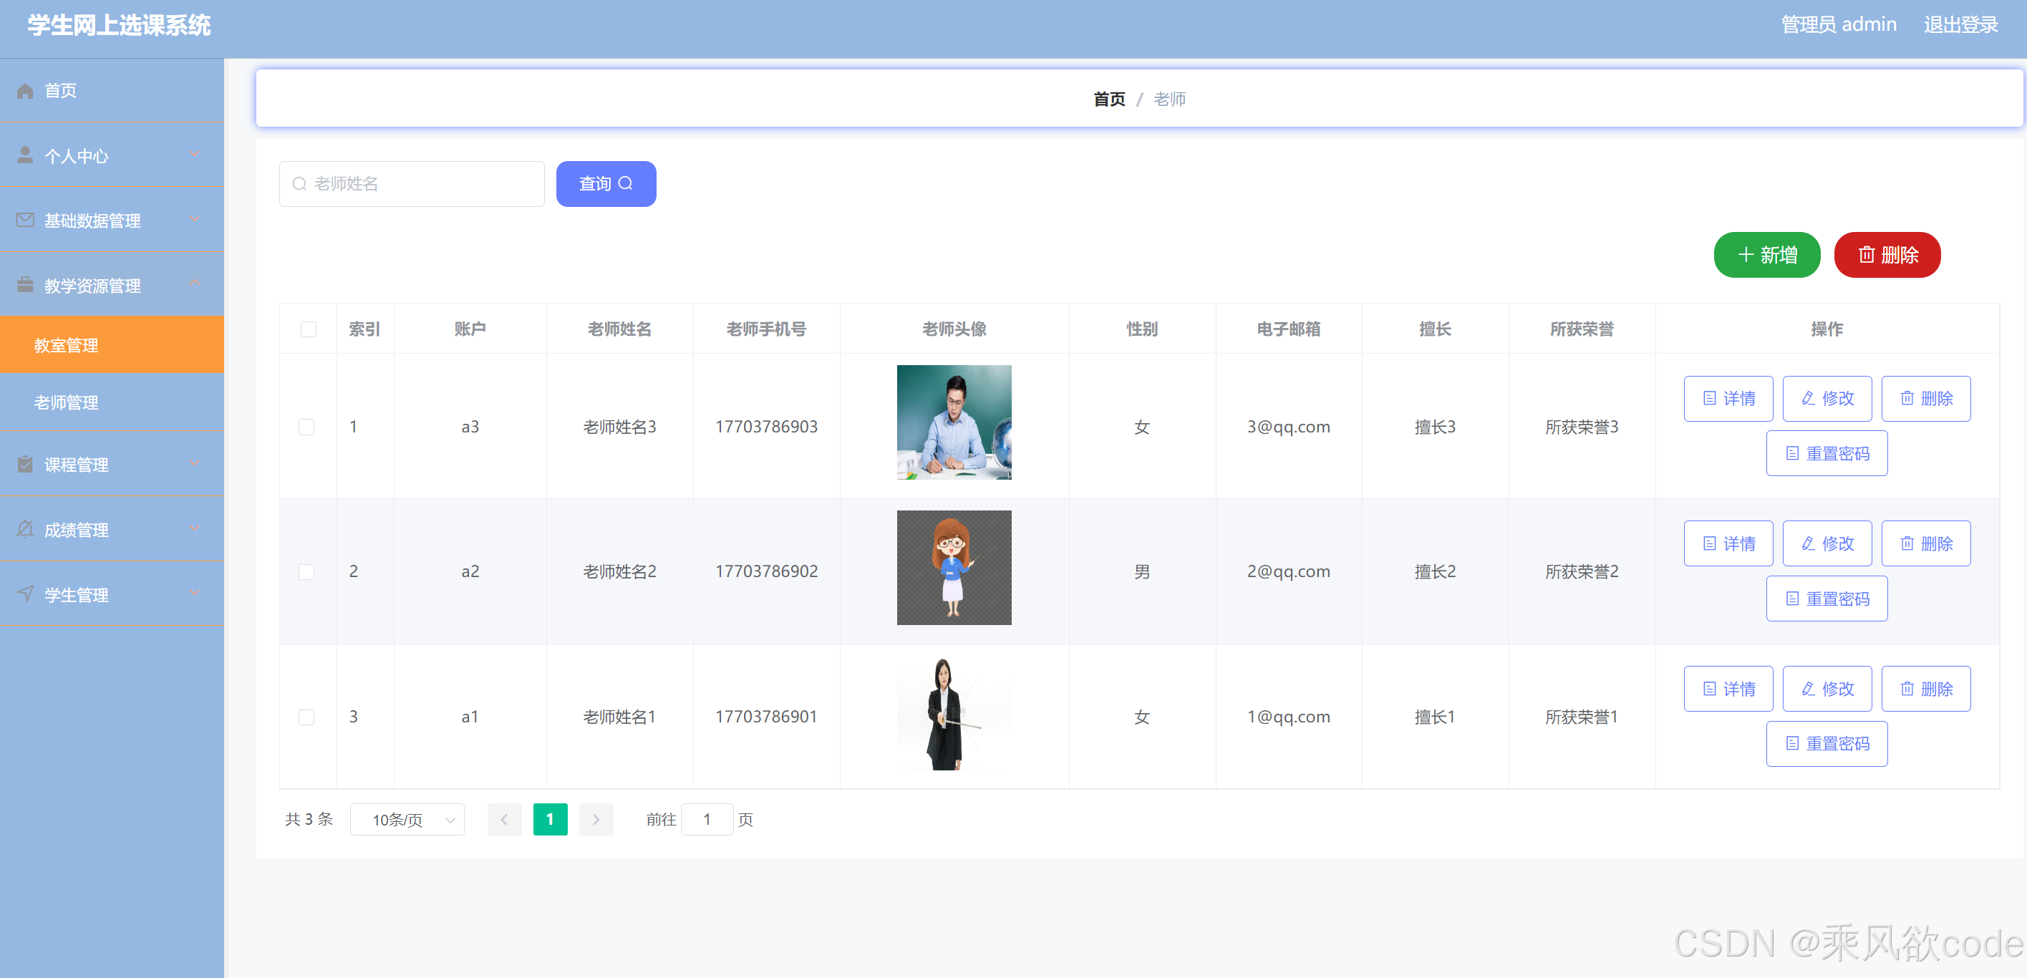The width and height of the screenshot is (2027, 978).
Task: Click the magnifier icon inside 查询 button
Action: [625, 183]
